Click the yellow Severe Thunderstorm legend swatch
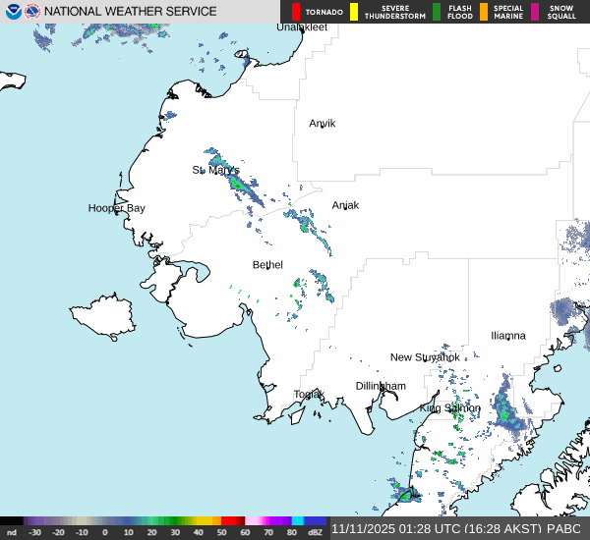 (353, 12)
